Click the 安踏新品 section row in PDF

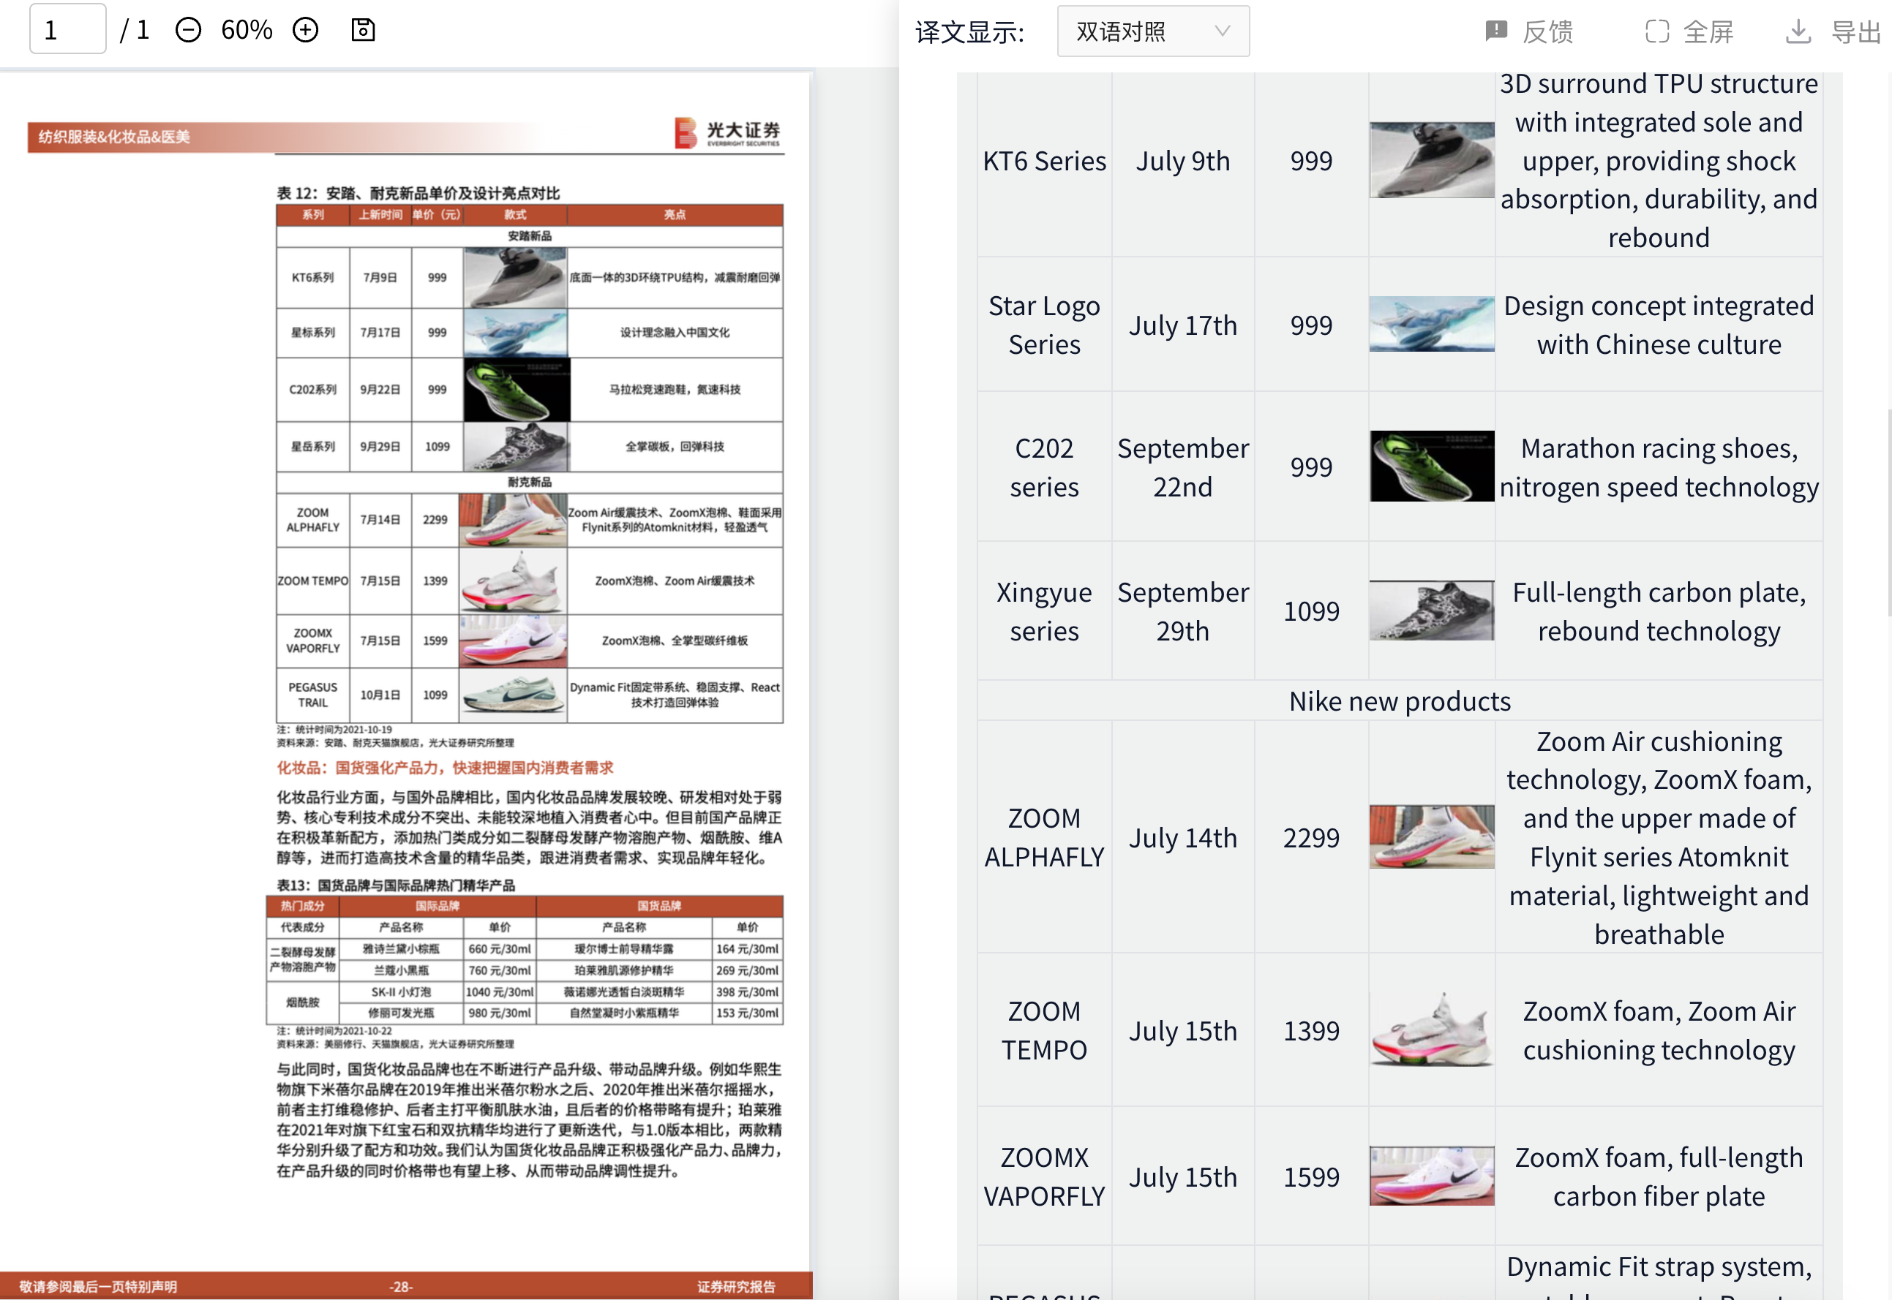530,236
